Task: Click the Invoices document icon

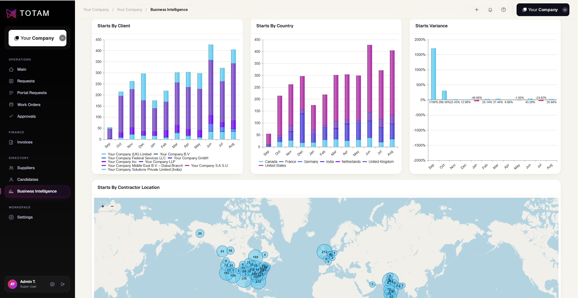Action: tap(11, 142)
